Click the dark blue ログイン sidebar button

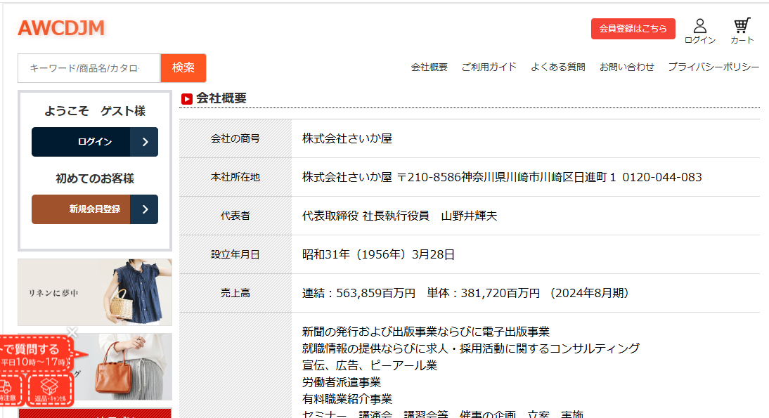point(82,142)
